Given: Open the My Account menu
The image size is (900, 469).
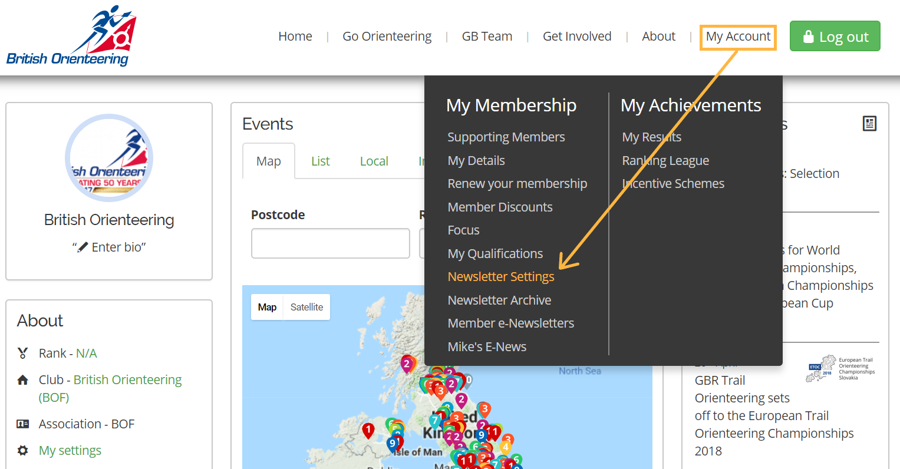Looking at the screenshot, I should click(738, 37).
